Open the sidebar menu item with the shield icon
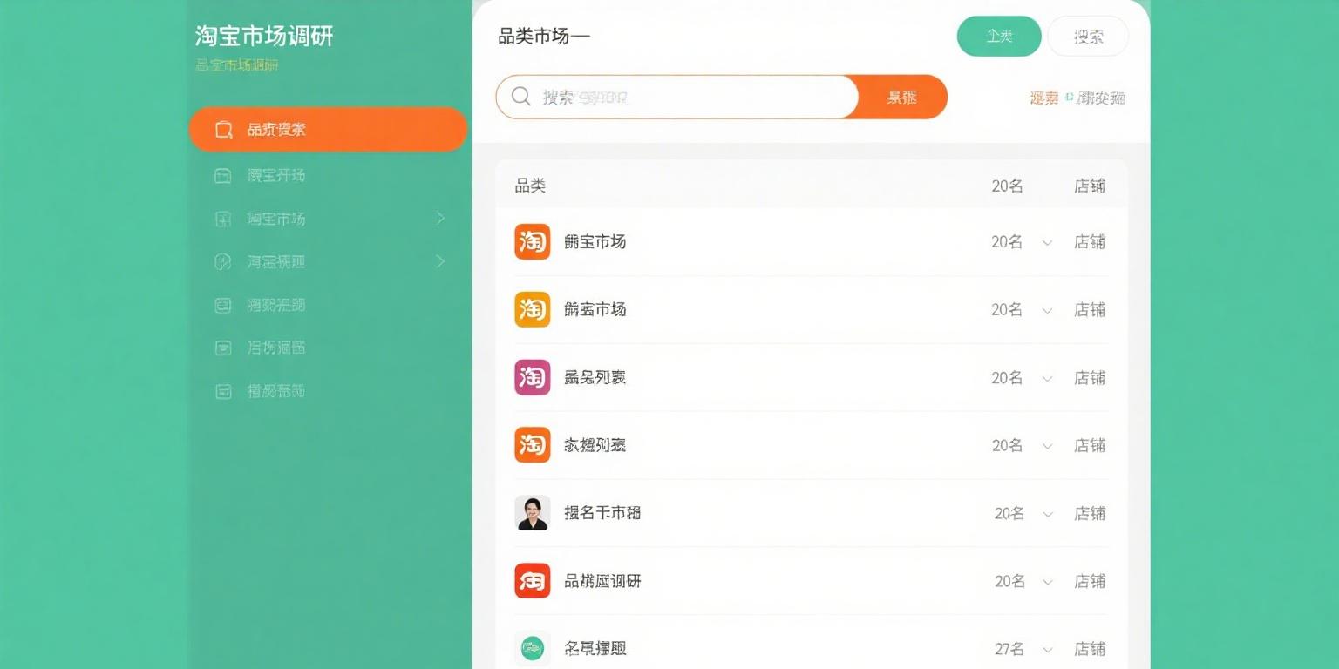The width and height of the screenshot is (1339, 669). [x=328, y=261]
